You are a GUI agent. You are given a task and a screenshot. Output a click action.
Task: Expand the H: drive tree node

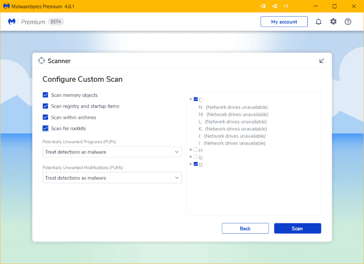point(191,149)
